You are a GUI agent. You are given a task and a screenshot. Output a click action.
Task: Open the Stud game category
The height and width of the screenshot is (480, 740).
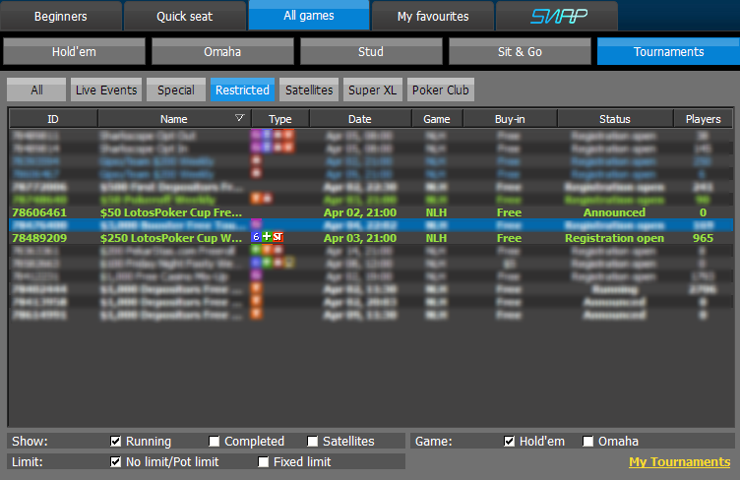[371, 51]
